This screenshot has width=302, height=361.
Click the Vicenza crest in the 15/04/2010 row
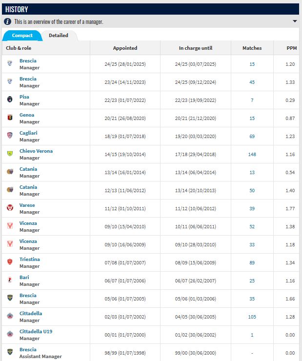10,225
